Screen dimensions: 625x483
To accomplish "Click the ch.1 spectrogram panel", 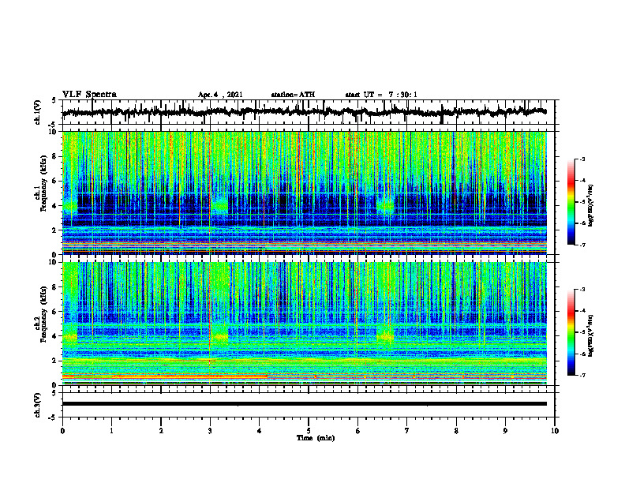I will pyautogui.click(x=305, y=193).
